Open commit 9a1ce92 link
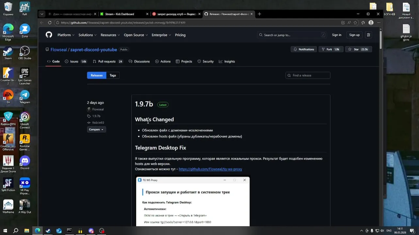This screenshot has width=419, height=235. (98, 123)
